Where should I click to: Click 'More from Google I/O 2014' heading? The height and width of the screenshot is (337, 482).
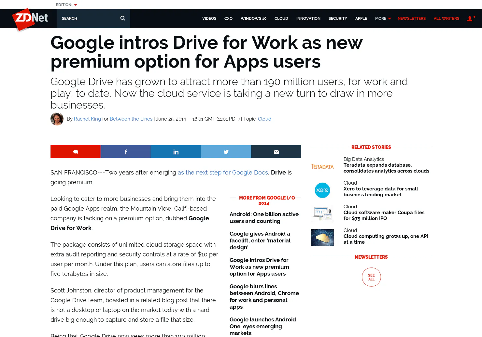267,201
